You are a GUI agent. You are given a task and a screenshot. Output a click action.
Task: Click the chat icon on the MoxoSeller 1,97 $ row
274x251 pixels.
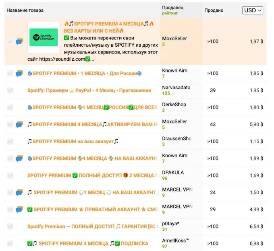(x=19, y=41)
